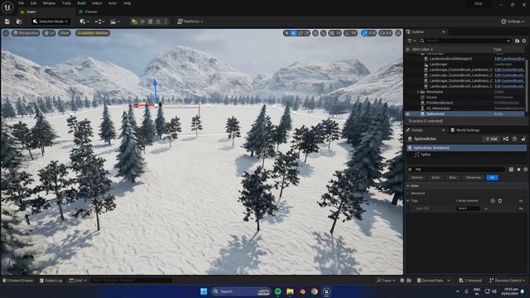The image size is (530, 298).
Task: Open the Tools menu
Action: click(66, 3)
